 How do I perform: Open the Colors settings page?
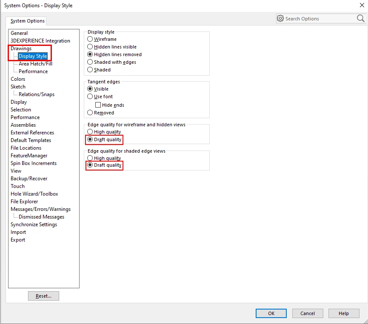pos(17,79)
